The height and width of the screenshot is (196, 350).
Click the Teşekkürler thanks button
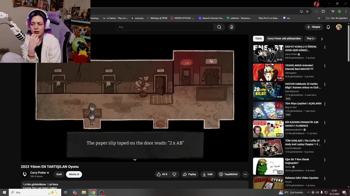pos(229,174)
